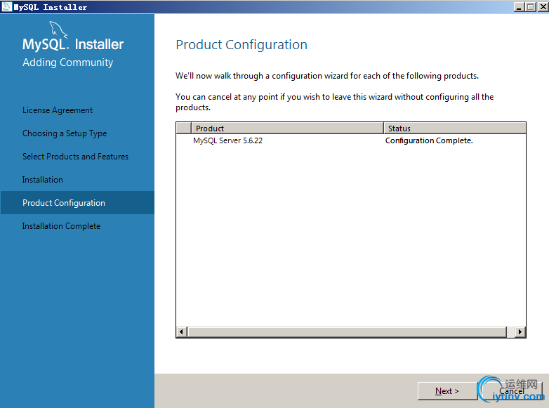Open Installation Complete step

pos(61,226)
